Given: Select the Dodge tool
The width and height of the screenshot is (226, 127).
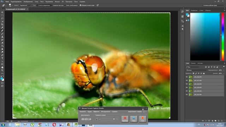Looking at the screenshot, I should click(2, 52).
